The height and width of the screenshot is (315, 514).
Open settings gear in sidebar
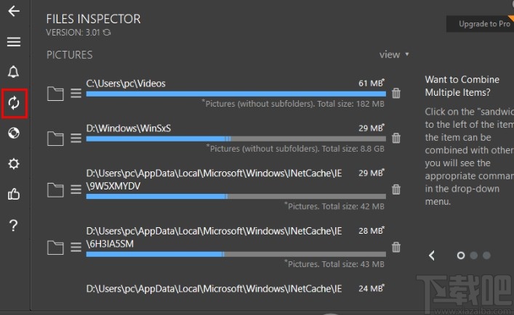coord(13,164)
